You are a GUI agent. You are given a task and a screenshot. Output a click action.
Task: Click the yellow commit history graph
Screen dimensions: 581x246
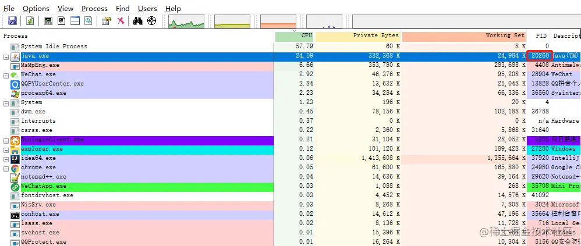(232, 22)
